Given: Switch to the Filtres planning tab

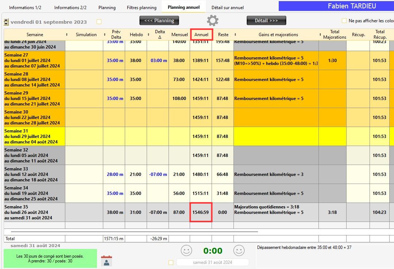Looking at the screenshot, I should tap(142, 8).
